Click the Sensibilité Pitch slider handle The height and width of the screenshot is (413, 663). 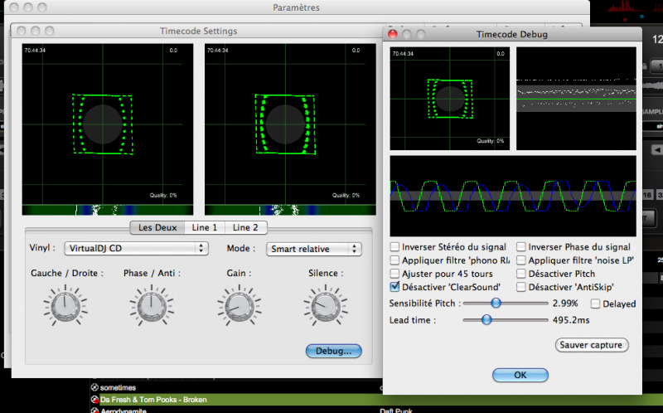point(496,303)
